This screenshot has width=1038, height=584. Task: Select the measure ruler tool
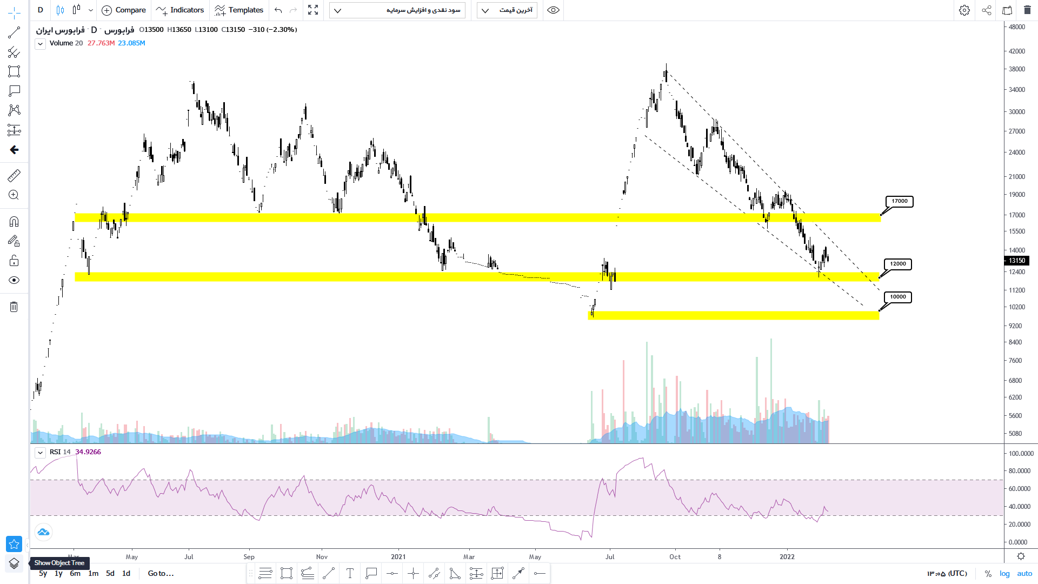click(14, 176)
